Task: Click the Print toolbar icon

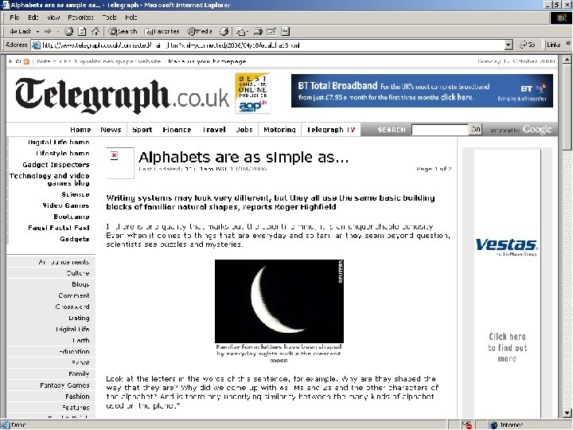Action: tap(258, 31)
